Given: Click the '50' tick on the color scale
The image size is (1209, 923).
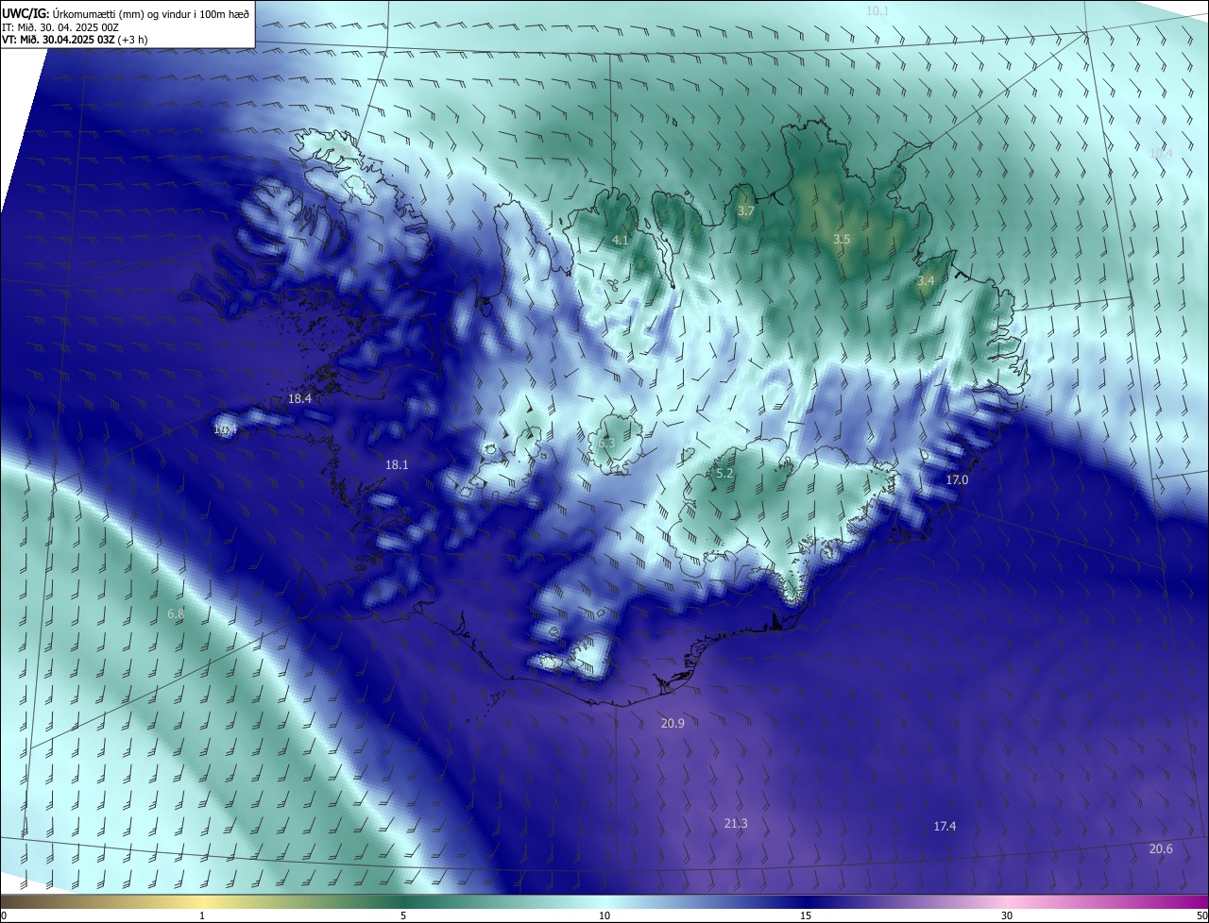Looking at the screenshot, I should click(x=1201, y=916).
